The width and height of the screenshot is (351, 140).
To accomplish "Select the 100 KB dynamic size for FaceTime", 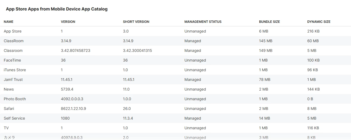I will point(313,60).
